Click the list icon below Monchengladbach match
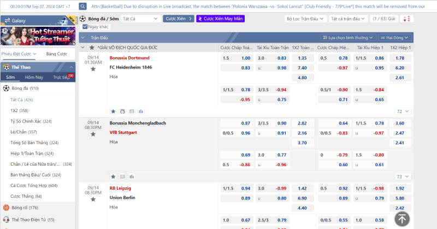 click(x=122, y=177)
